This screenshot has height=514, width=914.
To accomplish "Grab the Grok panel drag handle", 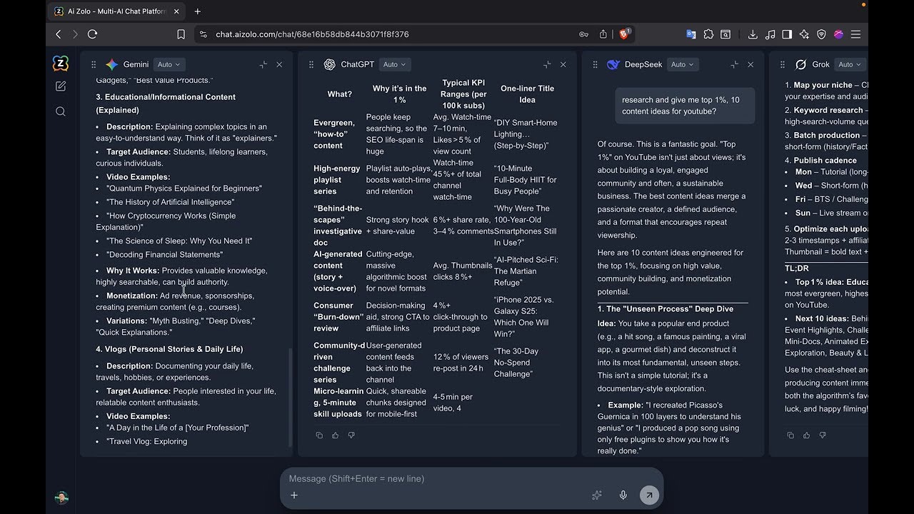I will coord(783,64).
